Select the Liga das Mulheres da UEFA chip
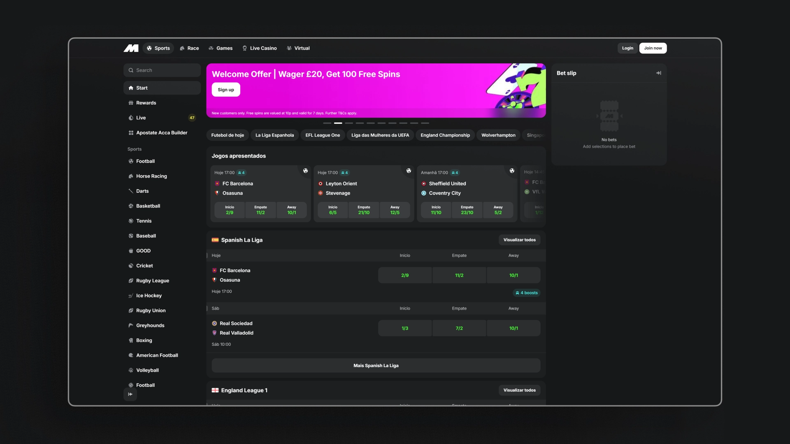Image resolution: width=790 pixels, height=444 pixels. tap(380, 135)
